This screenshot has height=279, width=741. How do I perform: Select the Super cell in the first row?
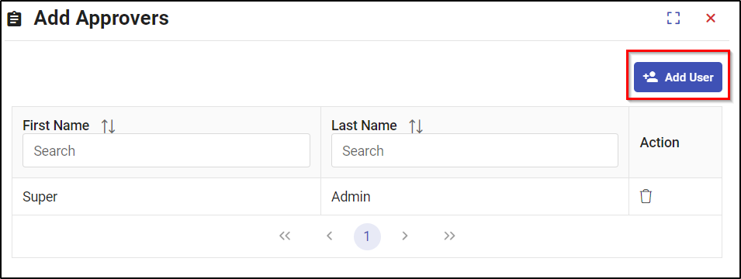point(166,196)
